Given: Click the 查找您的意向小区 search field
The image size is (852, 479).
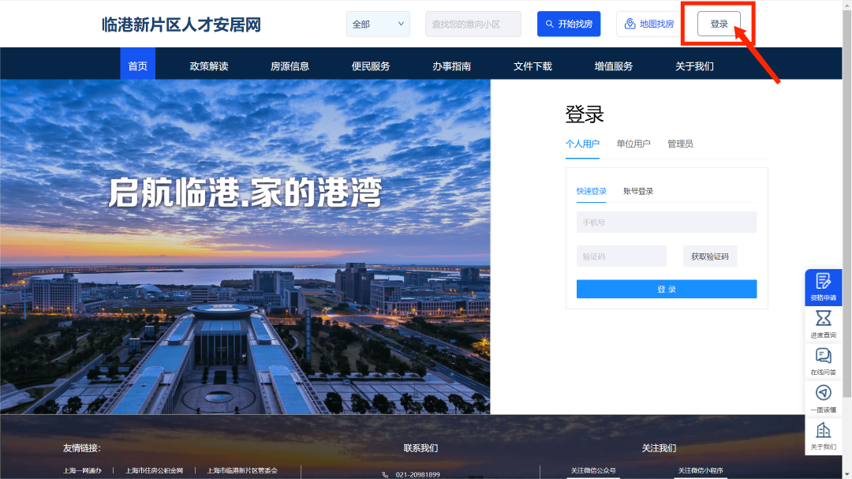Looking at the screenshot, I should tap(473, 24).
